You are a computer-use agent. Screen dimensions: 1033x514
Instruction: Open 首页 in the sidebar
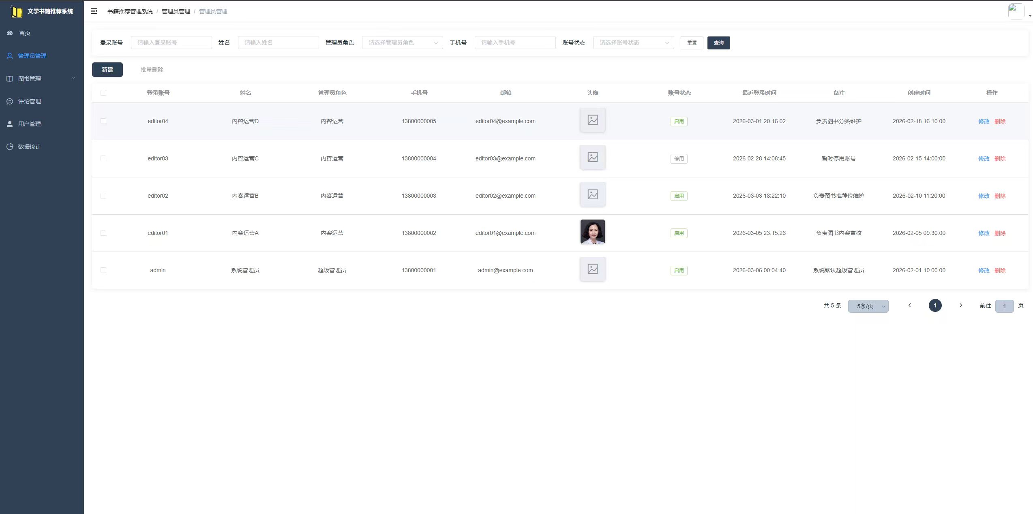click(x=42, y=33)
